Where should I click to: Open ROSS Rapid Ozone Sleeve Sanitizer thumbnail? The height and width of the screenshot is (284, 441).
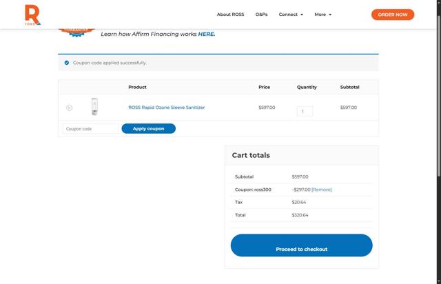94,107
